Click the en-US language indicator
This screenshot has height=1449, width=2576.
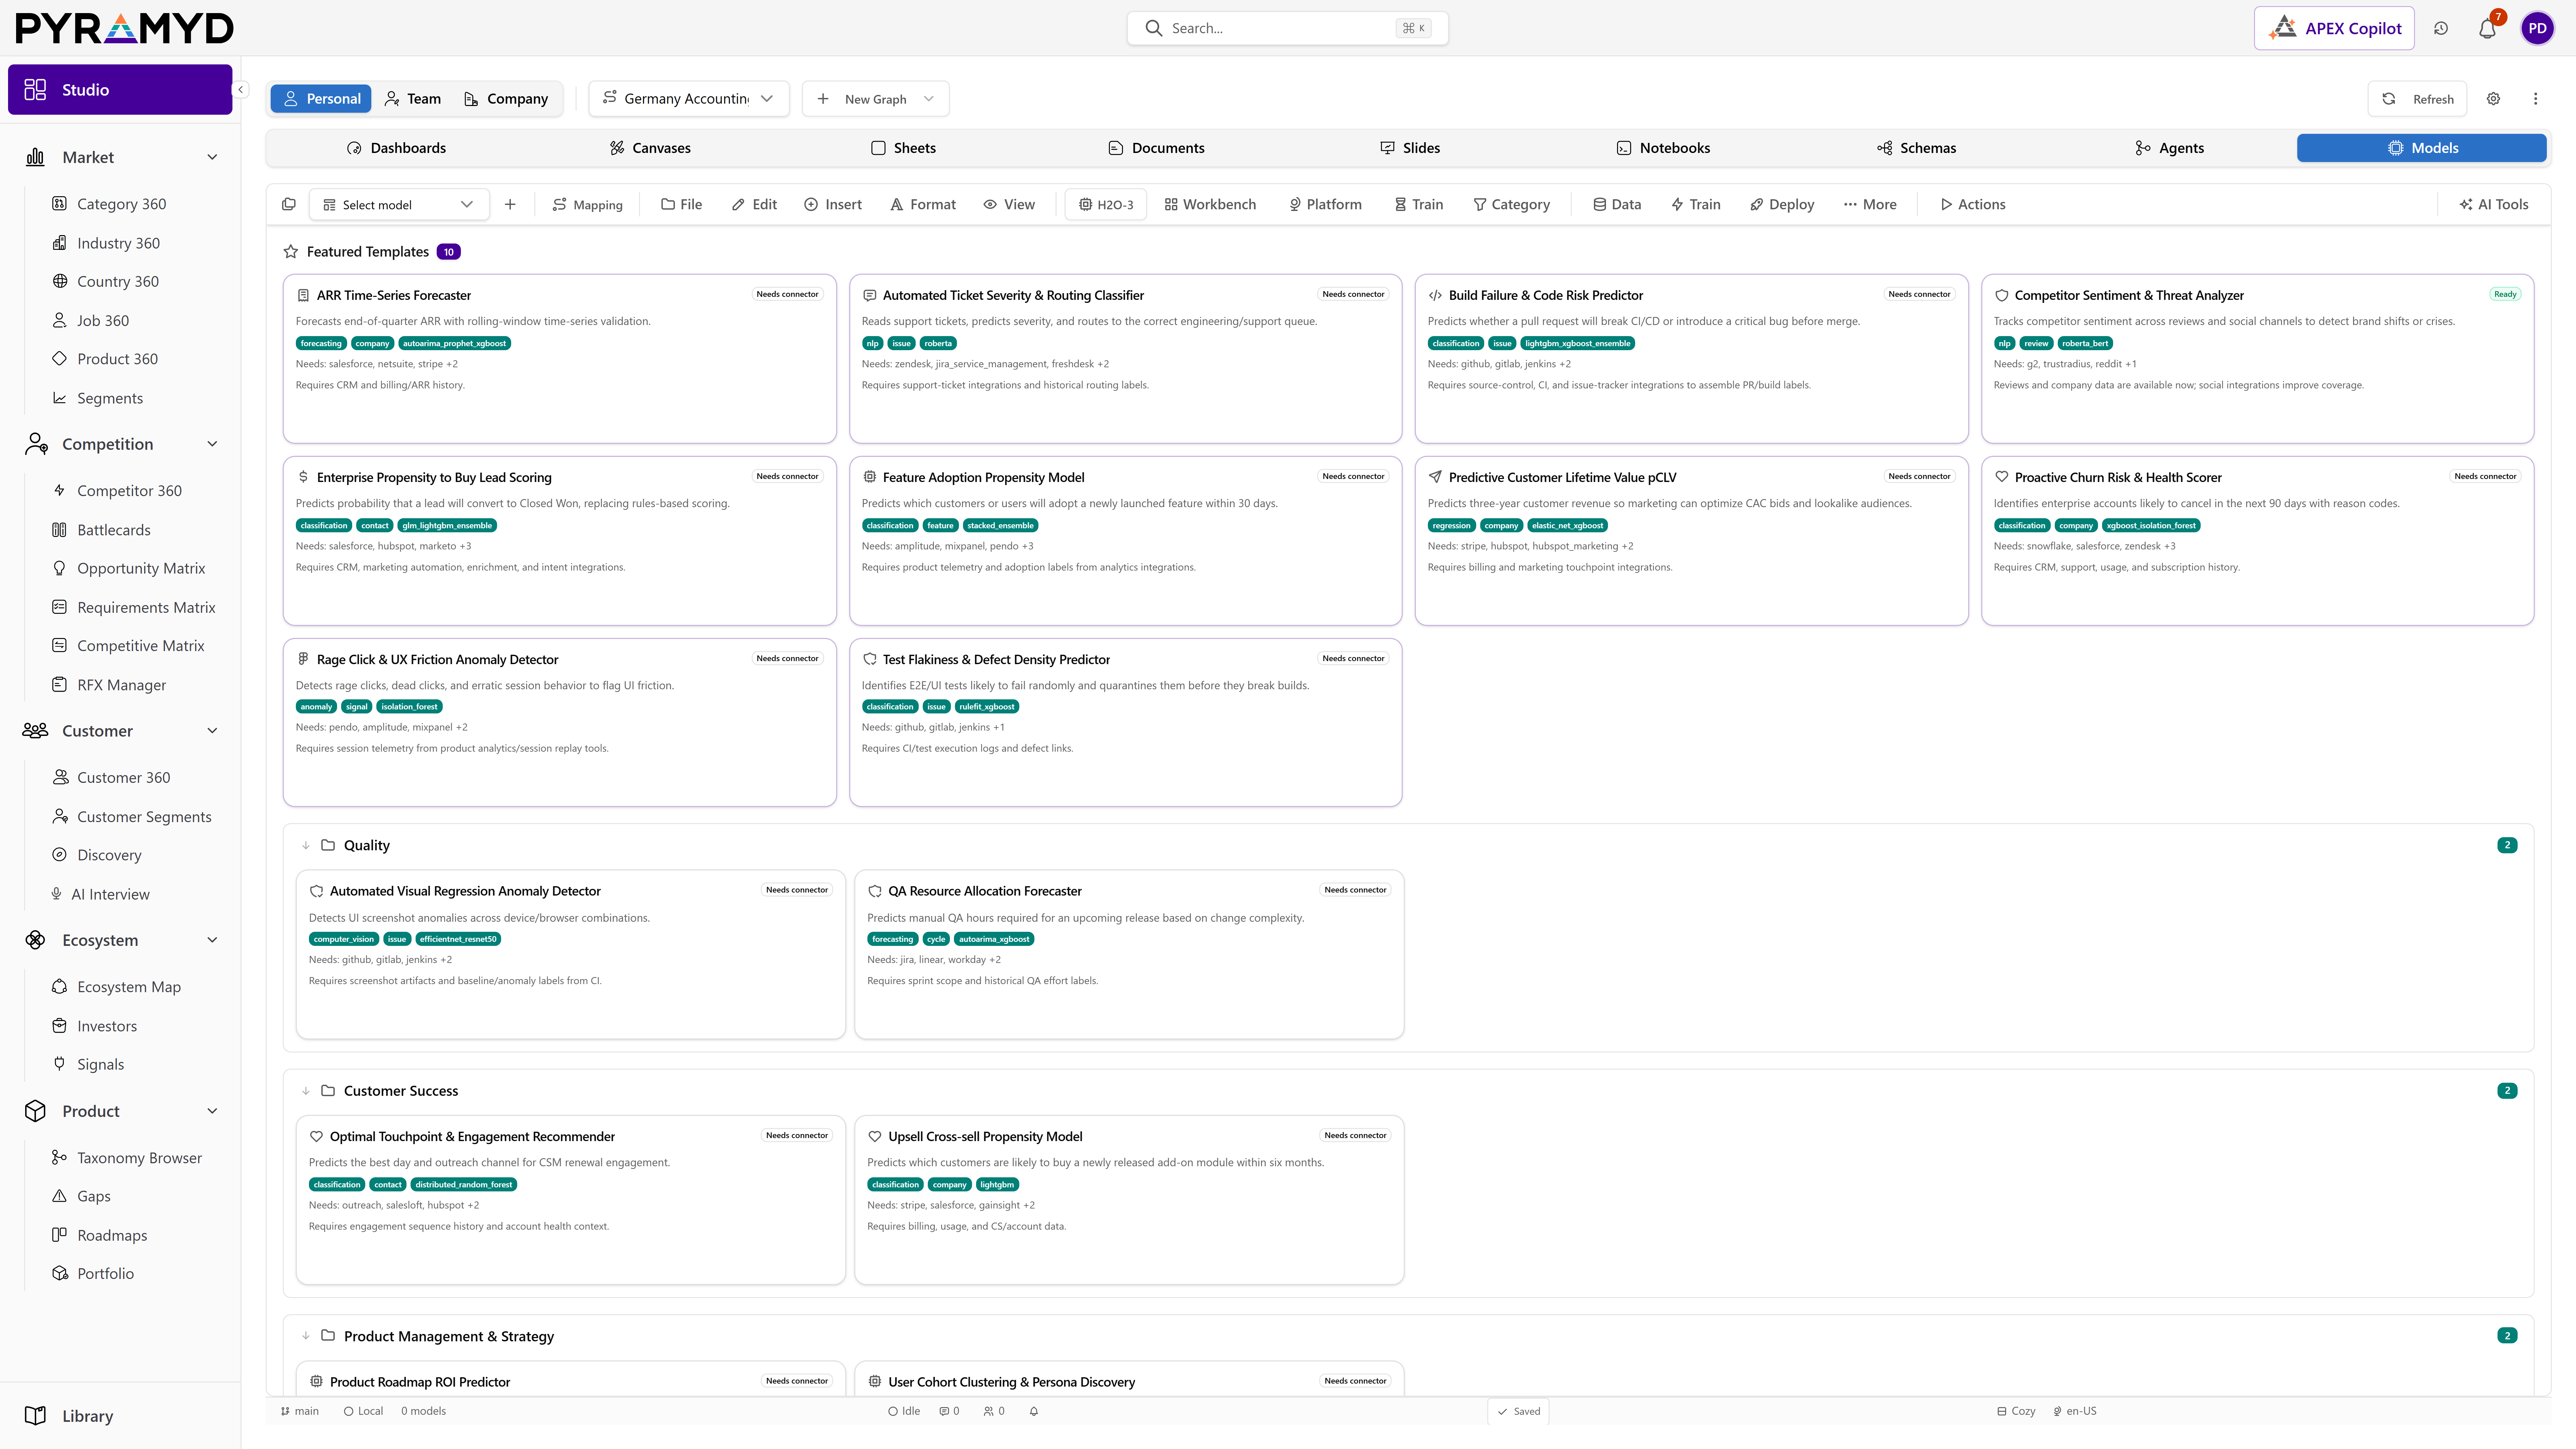(2075, 1411)
